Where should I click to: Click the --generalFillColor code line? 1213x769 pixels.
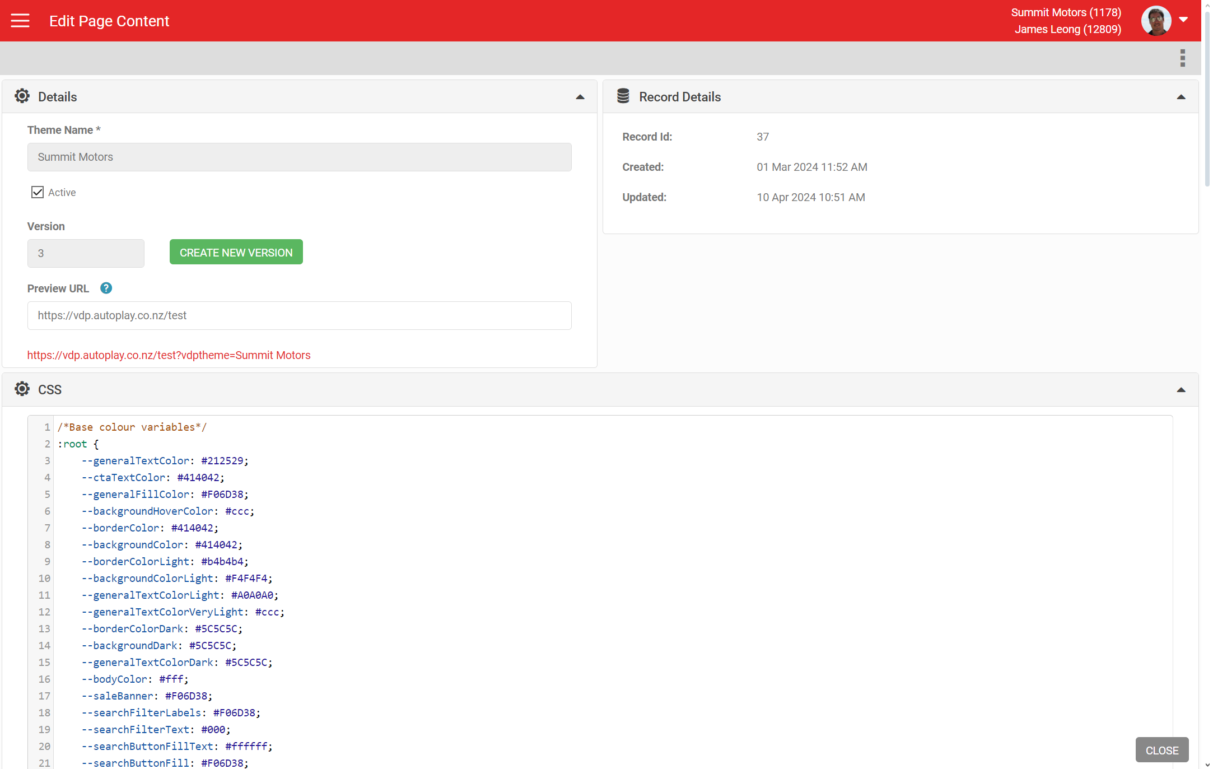click(x=165, y=494)
